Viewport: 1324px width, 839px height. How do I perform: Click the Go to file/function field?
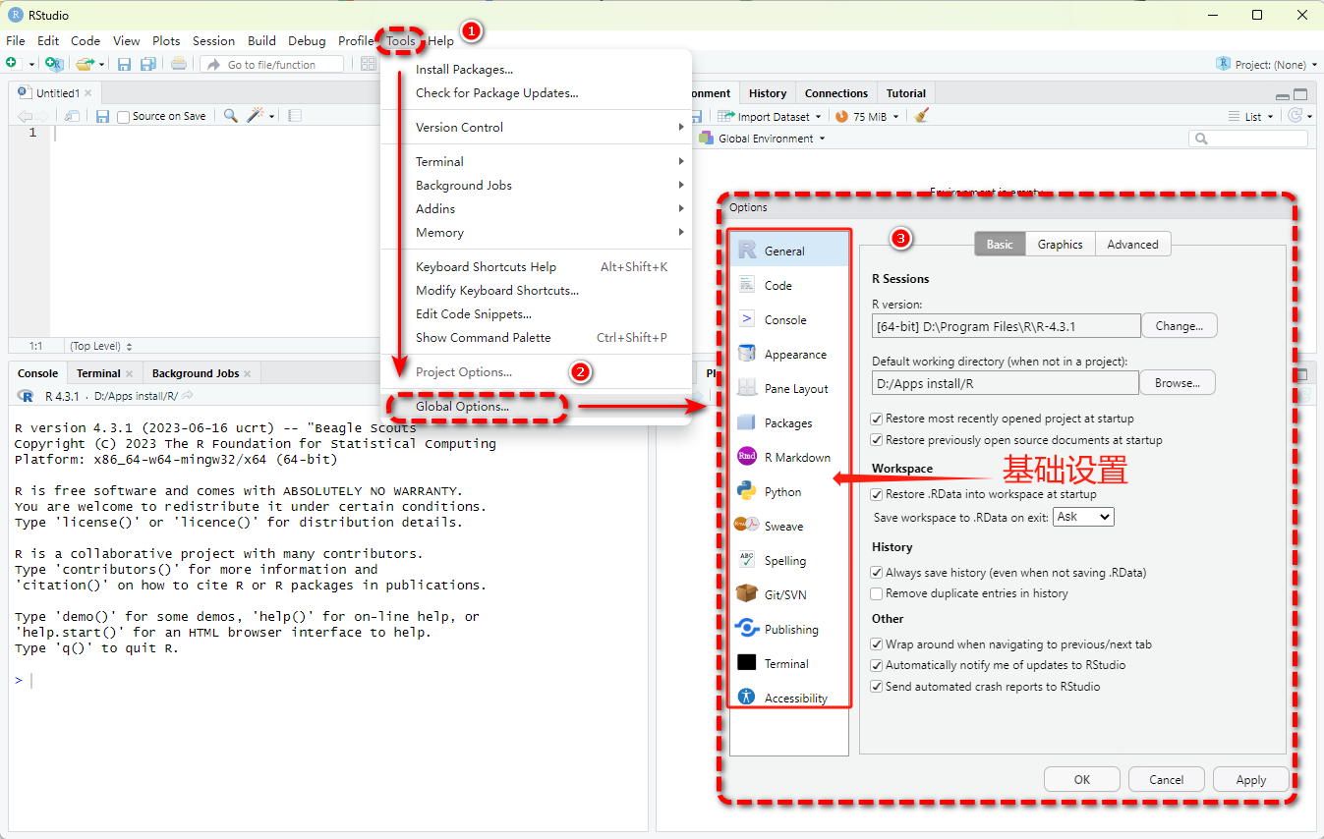[272, 64]
